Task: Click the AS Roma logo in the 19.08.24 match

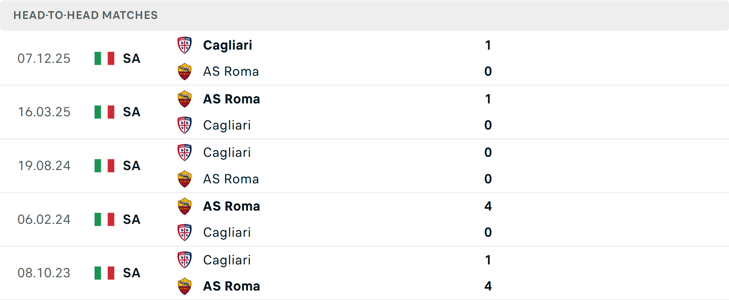Action: pyautogui.click(x=185, y=179)
